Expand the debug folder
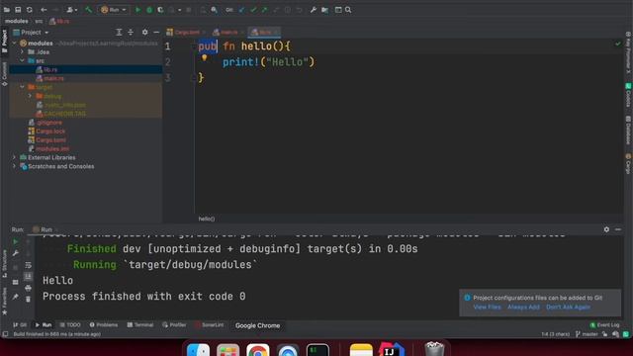Screen dimensions: 633x356 30,96
